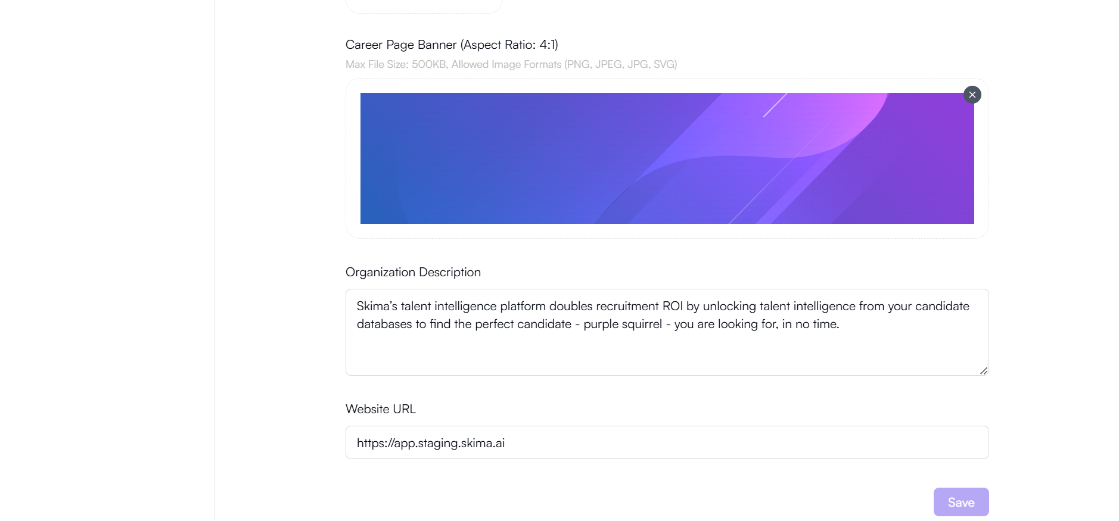This screenshot has width=1119, height=521.
Task: Remove the career page banner image
Action: tap(972, 95)
